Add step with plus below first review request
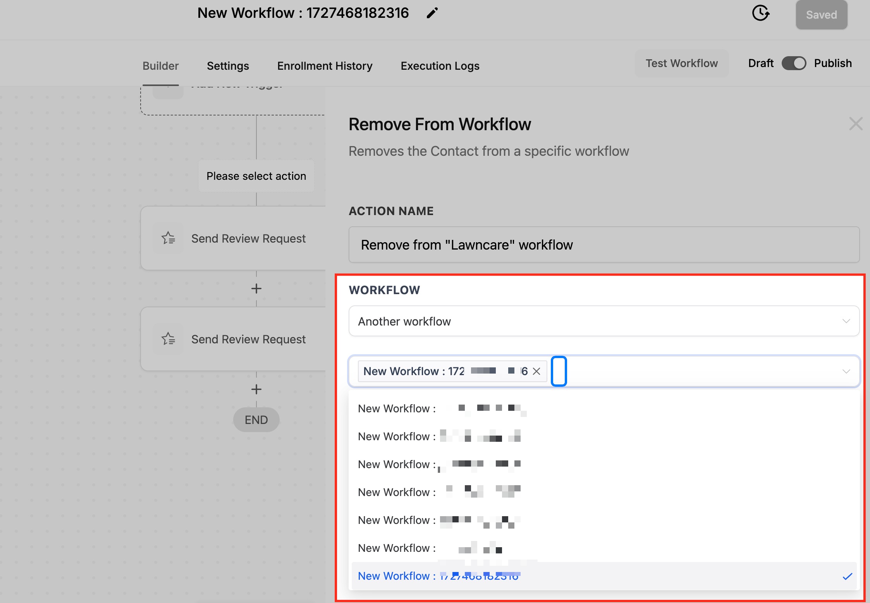 [x=256, y=289]
